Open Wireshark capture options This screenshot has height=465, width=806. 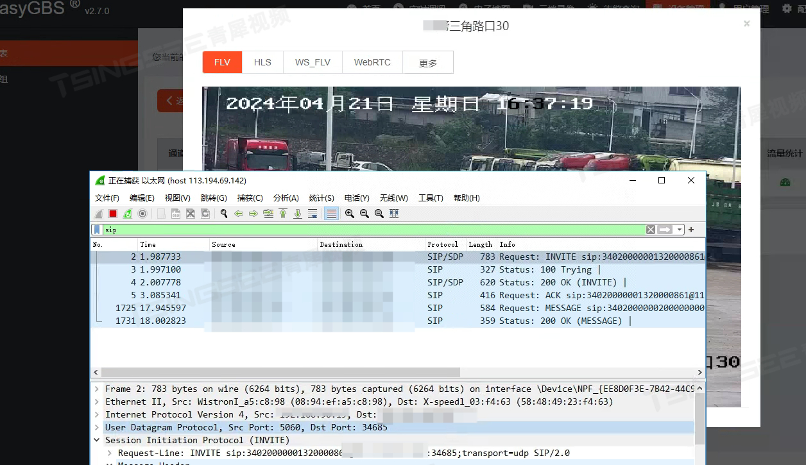pyautogui.click(x=142, y=214)
